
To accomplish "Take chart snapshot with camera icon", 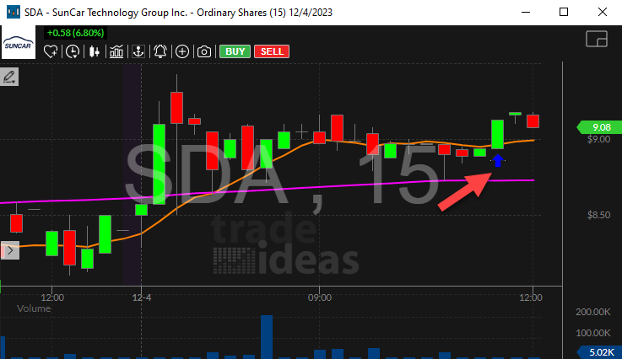I will pyautogui.click(x=204, y=51).
